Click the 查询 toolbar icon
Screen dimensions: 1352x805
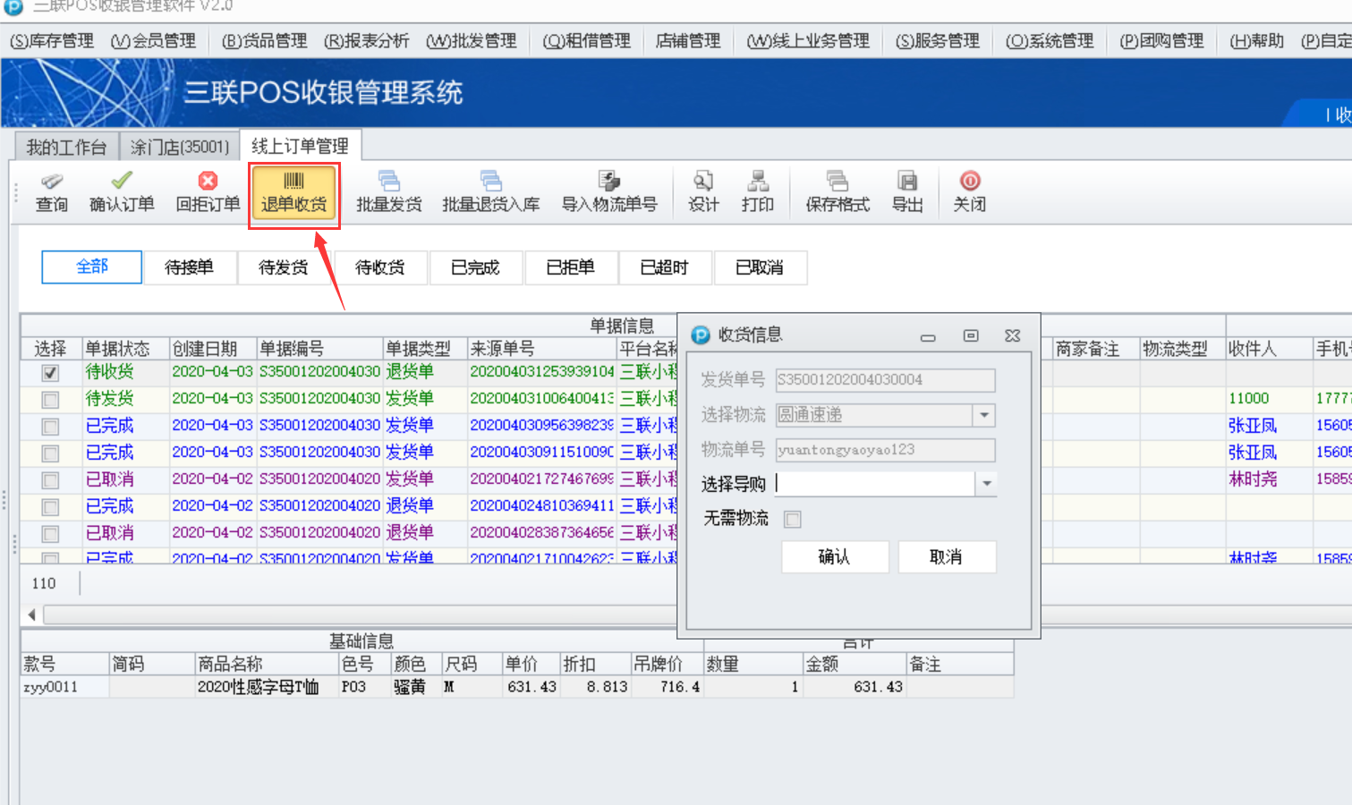(52, 182)
